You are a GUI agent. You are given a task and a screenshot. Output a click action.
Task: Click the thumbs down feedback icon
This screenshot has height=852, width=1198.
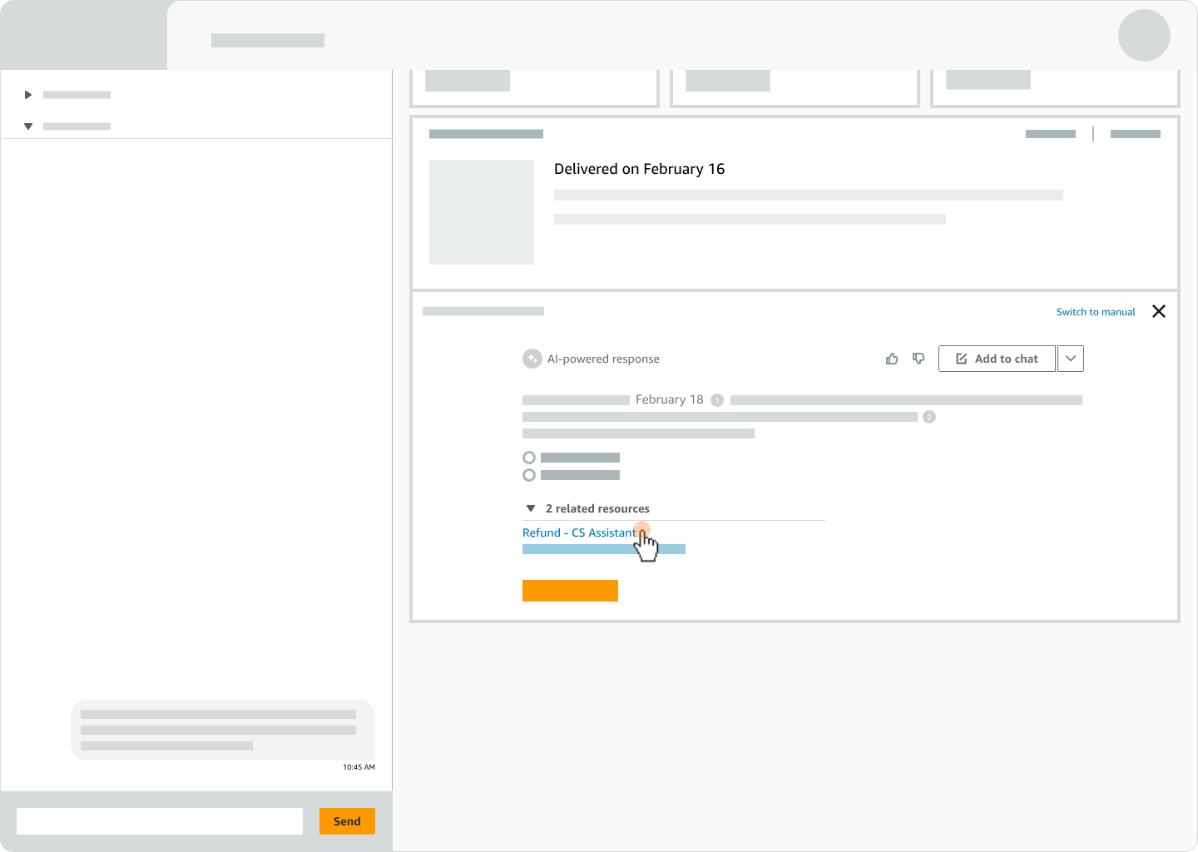918,359
